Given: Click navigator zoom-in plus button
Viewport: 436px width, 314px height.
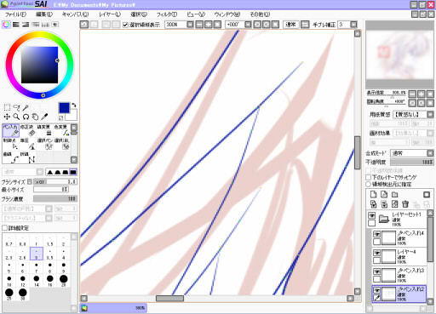Looking at the screenshot, I should (422, 94).
